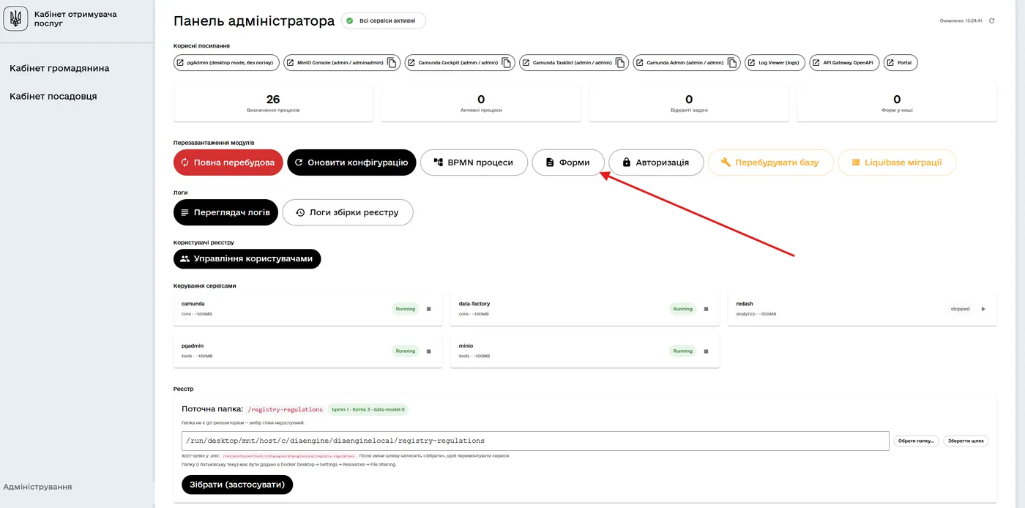The image size is (1025, 508).
Task: Reload BPMN процеси module
Action: pyautogui.click(x=474, y=163)
